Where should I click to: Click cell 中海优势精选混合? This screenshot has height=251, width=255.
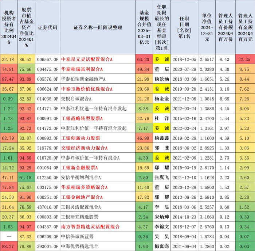(80, 247)
